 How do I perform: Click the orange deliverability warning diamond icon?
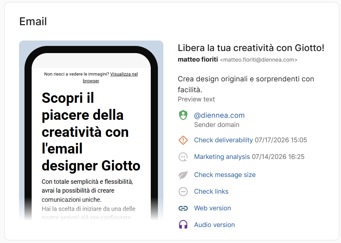click(x=183, y=140)
